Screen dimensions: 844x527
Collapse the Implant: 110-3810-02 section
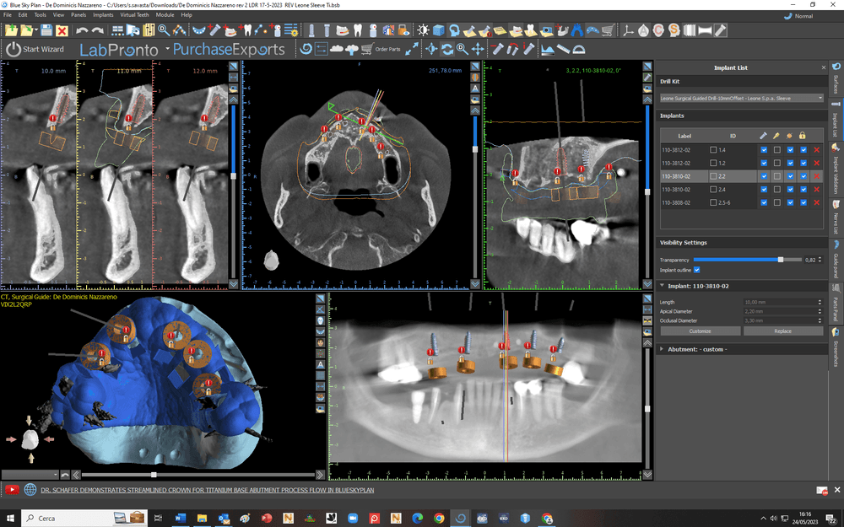tap(662, 286)
